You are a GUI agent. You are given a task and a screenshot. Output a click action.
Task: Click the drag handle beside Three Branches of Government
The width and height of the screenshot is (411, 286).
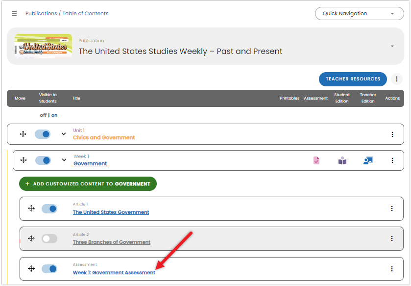[x=31, y=238]
